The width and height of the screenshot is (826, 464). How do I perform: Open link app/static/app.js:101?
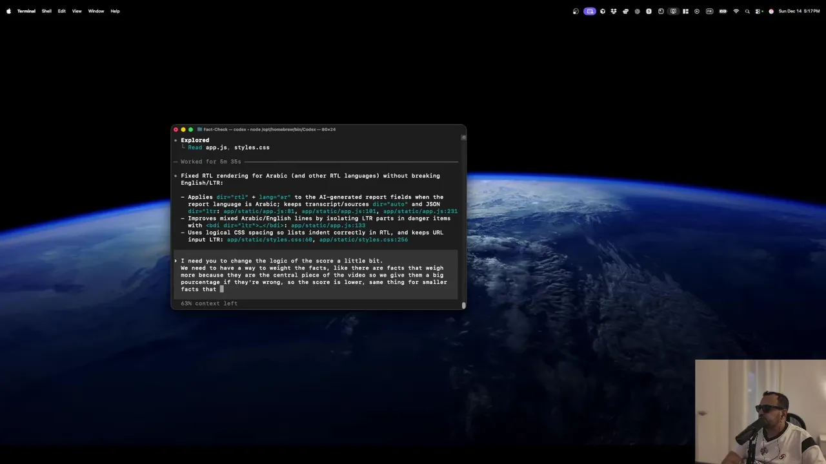click(339, 211)
